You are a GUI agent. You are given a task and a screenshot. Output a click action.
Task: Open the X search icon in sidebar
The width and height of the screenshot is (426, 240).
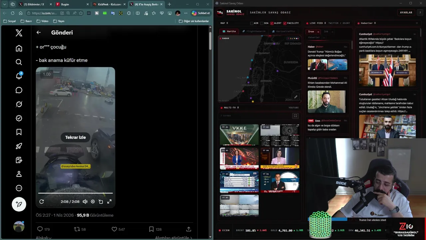pyautogui.click(x=19, y=62)
